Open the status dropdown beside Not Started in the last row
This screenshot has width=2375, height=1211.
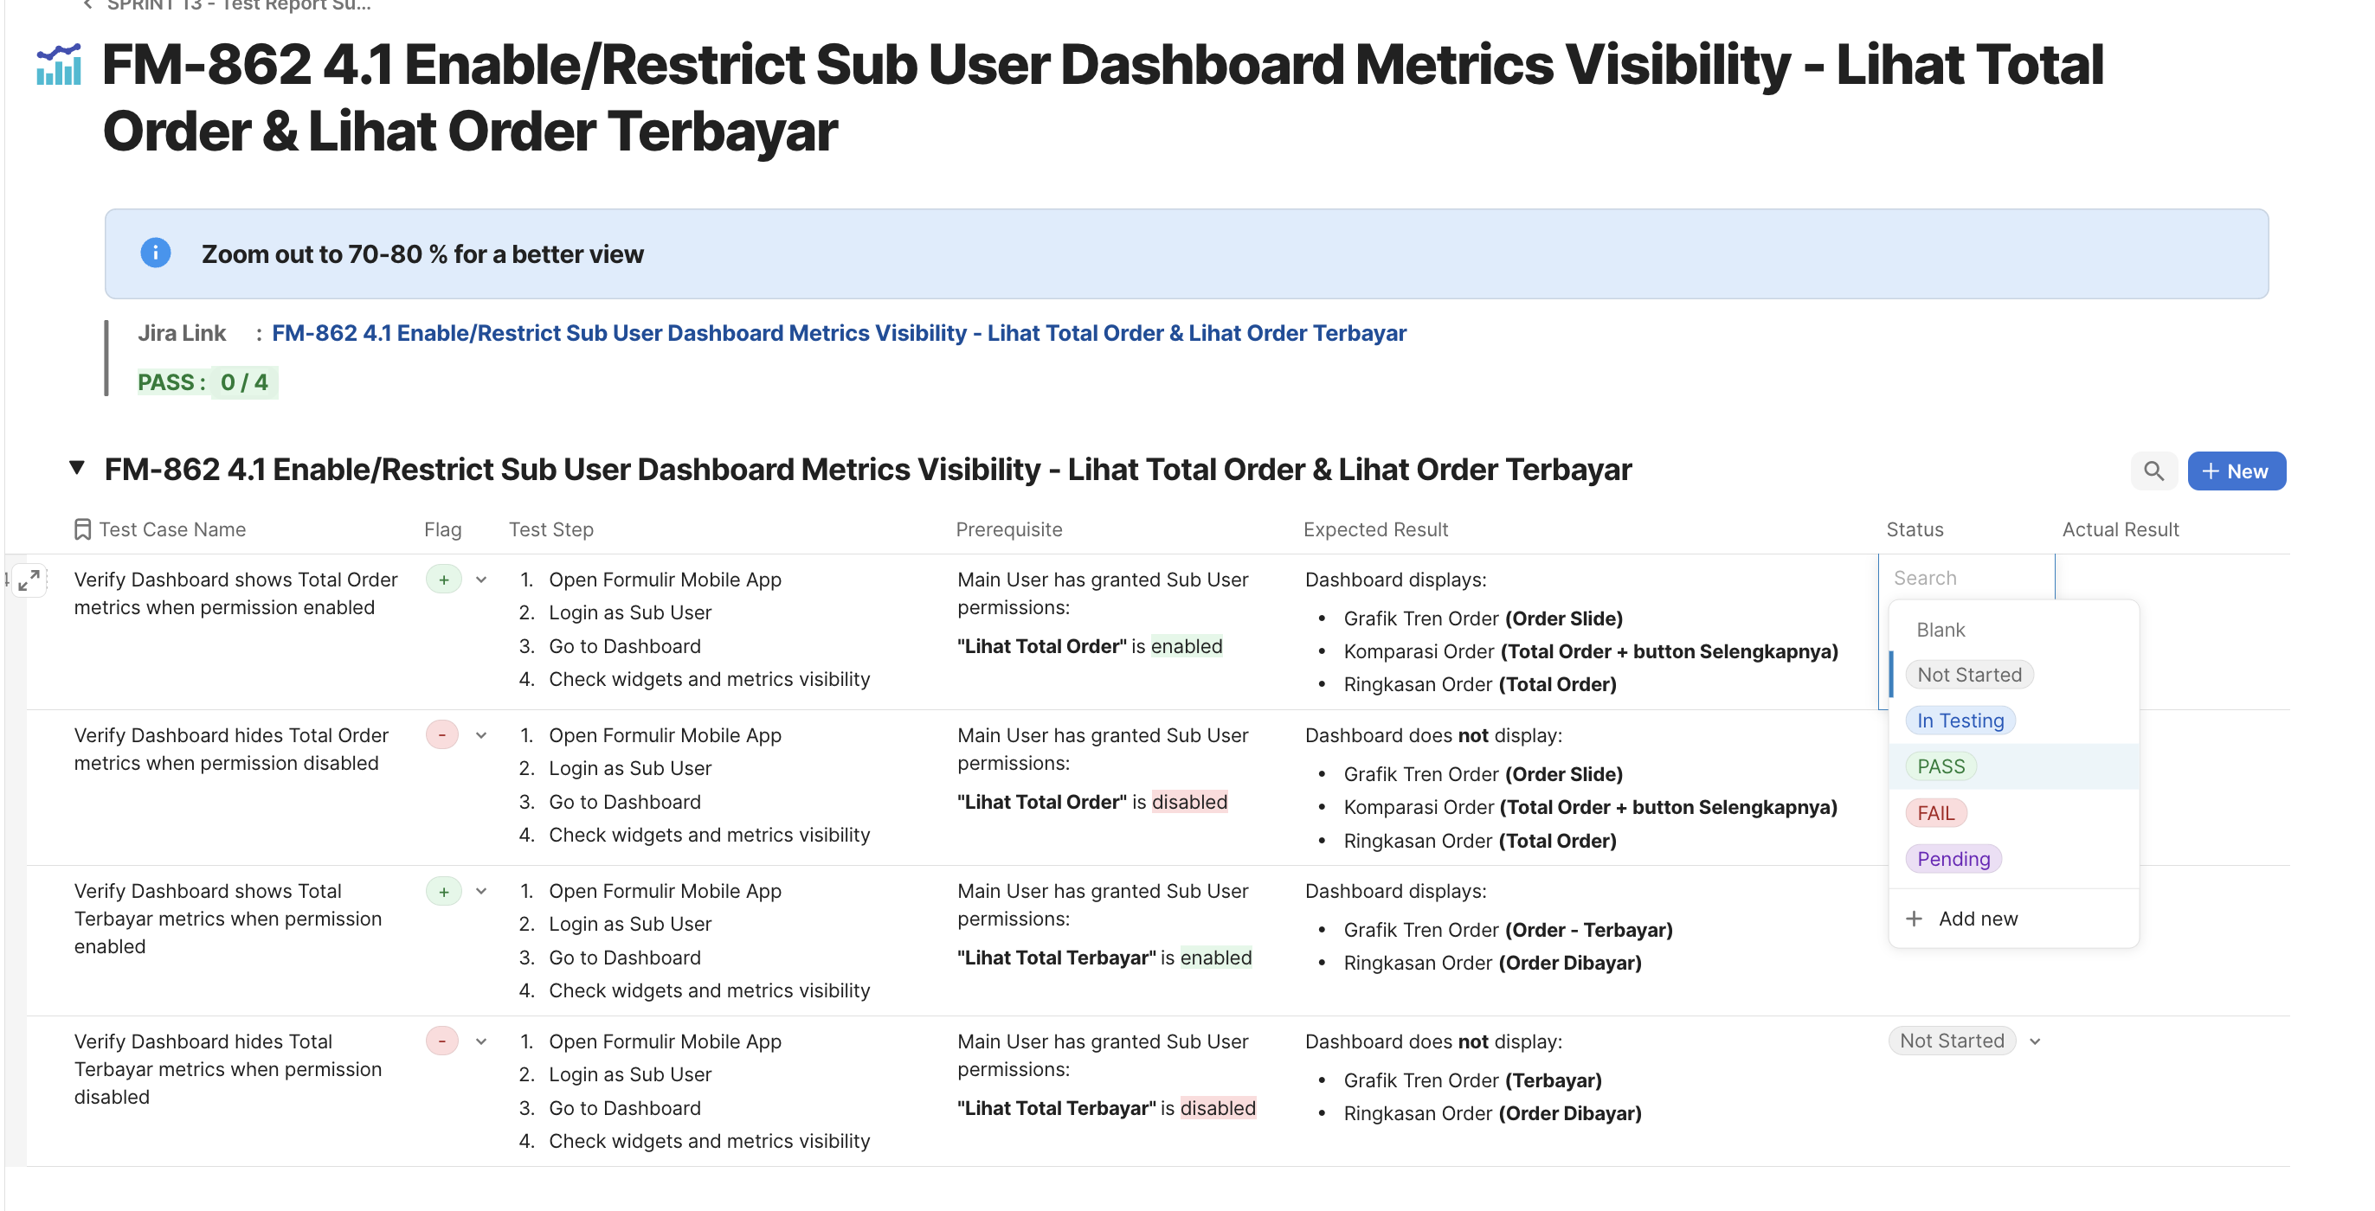[2035, 1041]
